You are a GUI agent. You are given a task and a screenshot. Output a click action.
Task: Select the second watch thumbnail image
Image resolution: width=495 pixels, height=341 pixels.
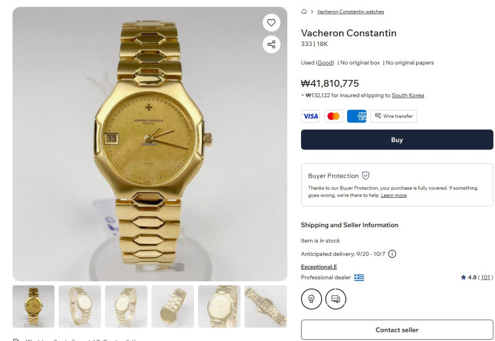point(80,306)
